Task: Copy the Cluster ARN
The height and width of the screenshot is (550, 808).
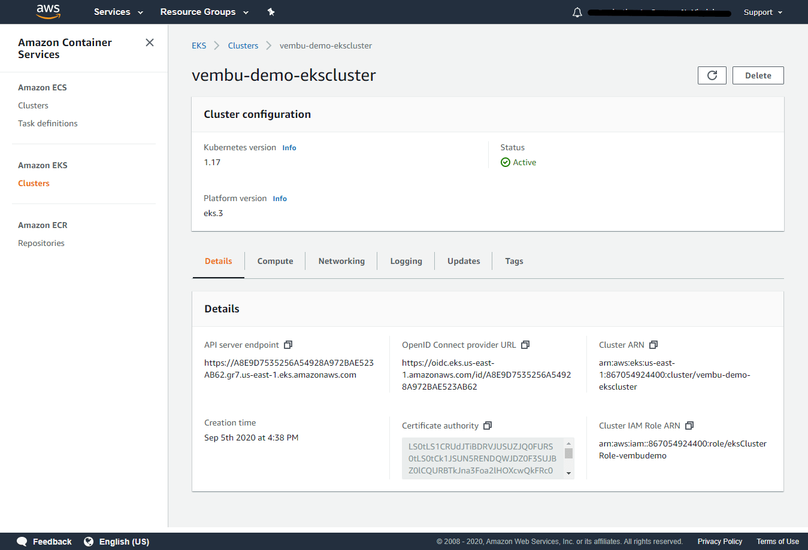Action: tap(653, 345)
